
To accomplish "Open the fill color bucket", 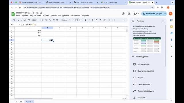I will [101, 20].
